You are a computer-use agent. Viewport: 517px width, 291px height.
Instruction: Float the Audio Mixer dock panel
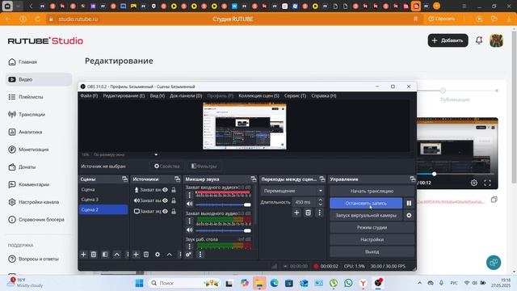tap(253, 179)
